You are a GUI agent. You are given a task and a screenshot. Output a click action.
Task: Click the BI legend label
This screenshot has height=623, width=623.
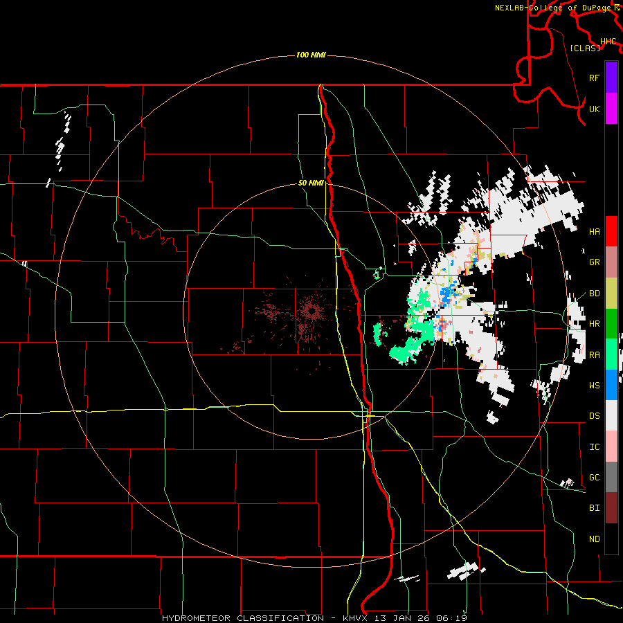pyautogui.click(x=594, y=508)
